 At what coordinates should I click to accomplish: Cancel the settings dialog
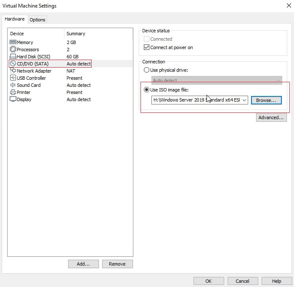click(x=243, y=281)
